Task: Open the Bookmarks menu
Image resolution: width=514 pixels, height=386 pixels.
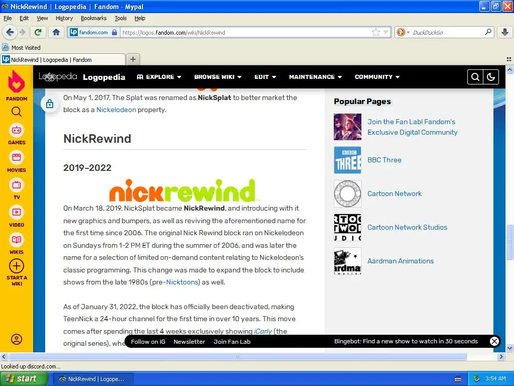Action: [93, 18]
